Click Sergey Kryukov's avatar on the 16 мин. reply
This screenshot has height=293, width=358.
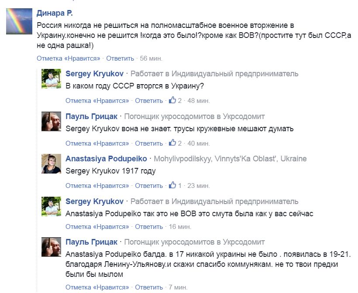pyautogui.click(x=51, y=206)
